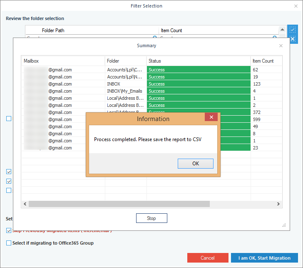Click the Summary window resize grip
The image size is (303, 268).
[x=284, y=225]
